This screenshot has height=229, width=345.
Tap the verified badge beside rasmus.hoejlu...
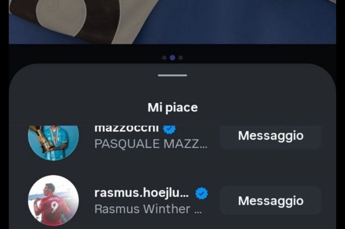pos(201,193)
